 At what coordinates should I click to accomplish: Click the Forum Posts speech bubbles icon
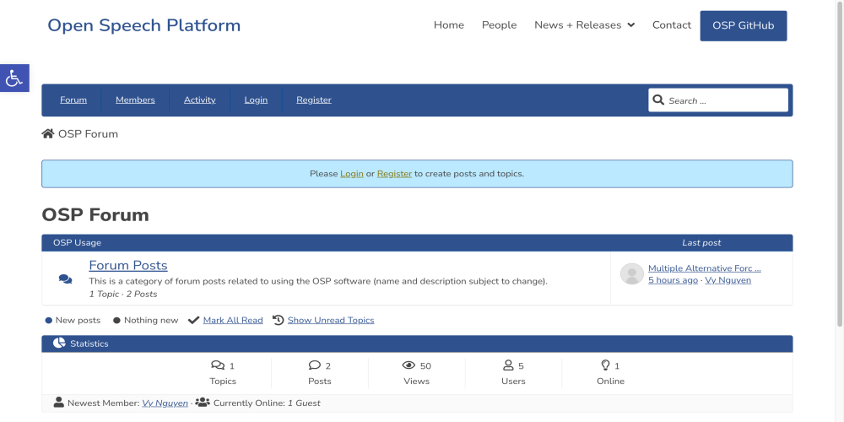[65, 279]
